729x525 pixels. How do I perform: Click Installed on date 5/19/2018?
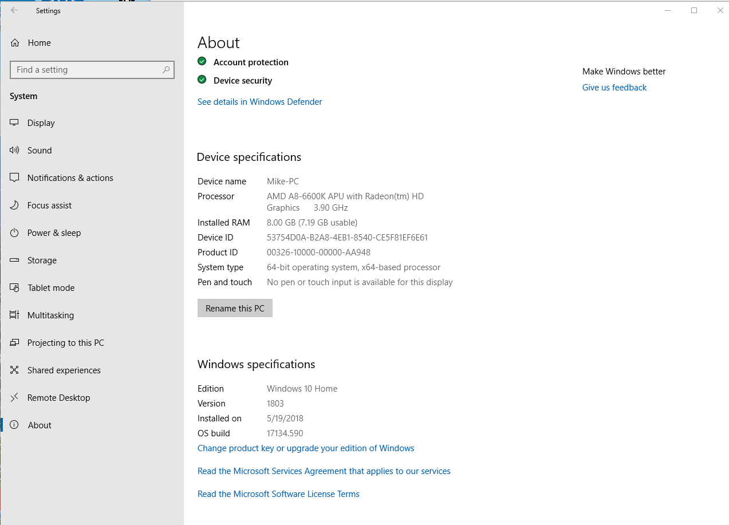pos(285,419)
